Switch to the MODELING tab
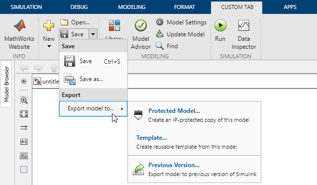Screen dimensions: 317x185 [x=132, y=7]
